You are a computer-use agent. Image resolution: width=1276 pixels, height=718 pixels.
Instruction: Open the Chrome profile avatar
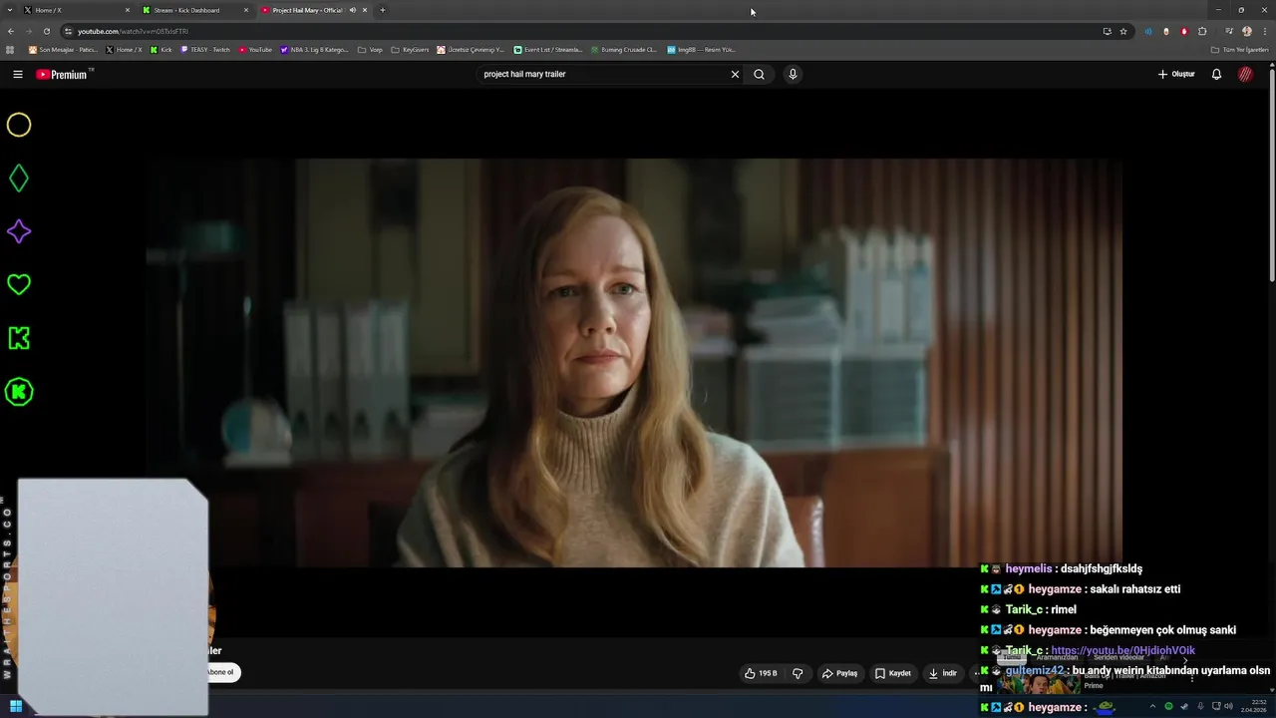[1246, 31]
